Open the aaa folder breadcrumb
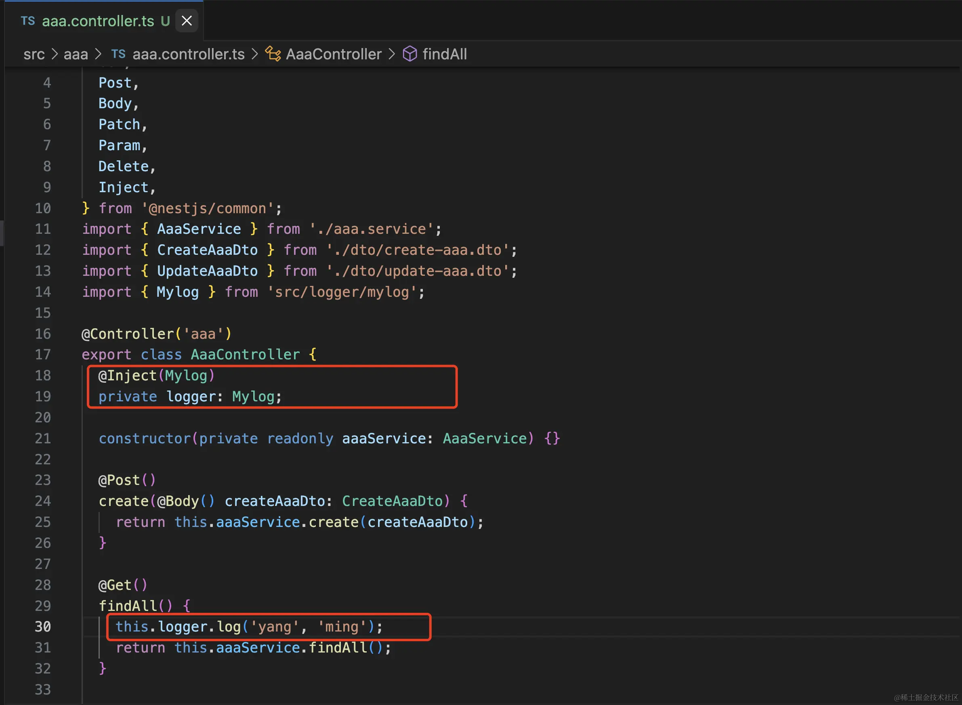Viewport: 962px width, 705px height. tap(76, 54)
